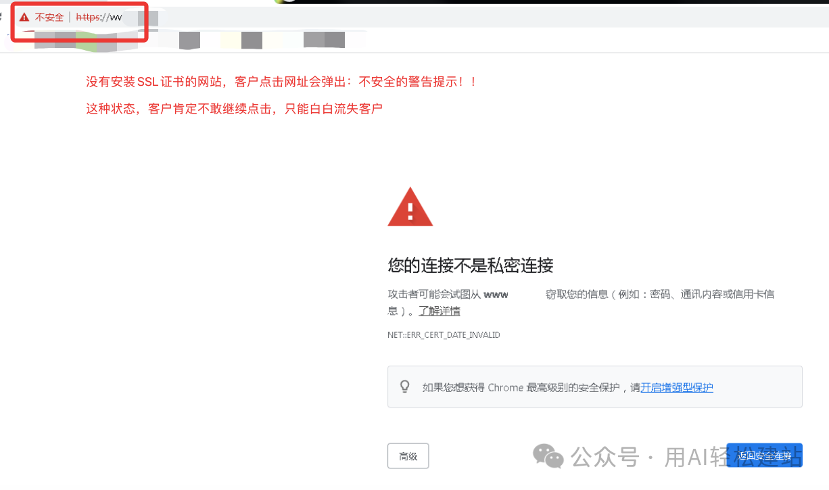This screenshot has height=490, width=829.
Task: Expand the 高级 advanced options button
Action: (408, 456)
